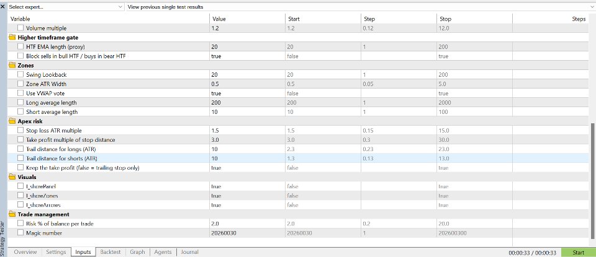Click the Step column header
Viewport: 596px width, 257px height.
coord(399,19)
